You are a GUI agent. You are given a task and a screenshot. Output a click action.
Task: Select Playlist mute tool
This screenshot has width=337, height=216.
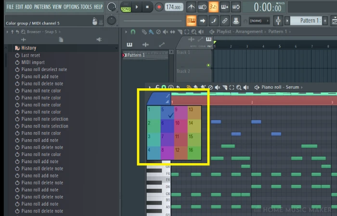166,32
